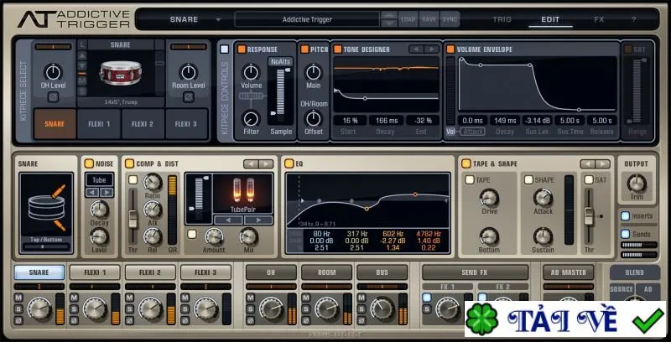Click the Shape Sustain knob
671x342 pixels.
tap(543, 236)
